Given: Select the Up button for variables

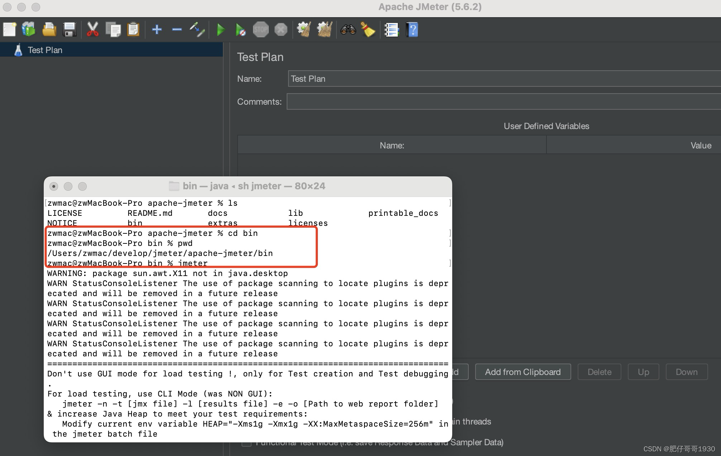Looking at the screenshot, I should 643,372.
